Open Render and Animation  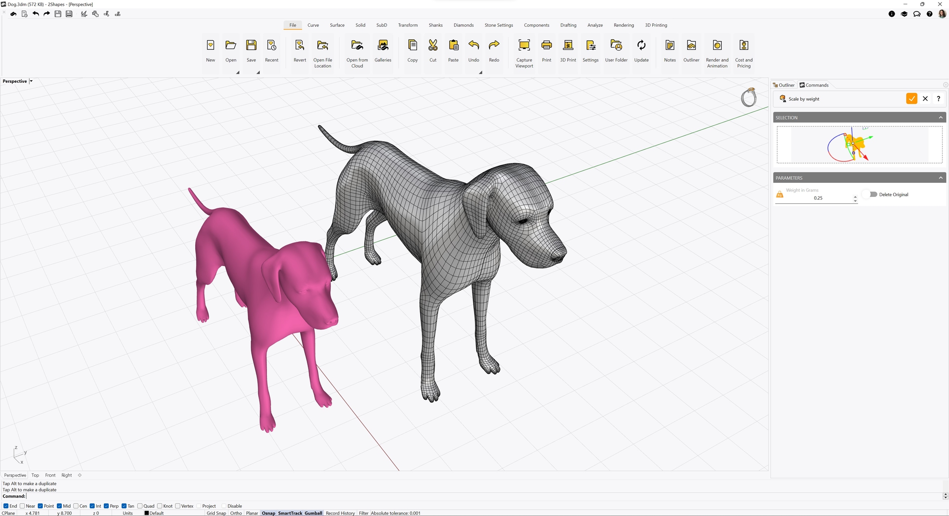pyautogui.click(x=717, y=45)
